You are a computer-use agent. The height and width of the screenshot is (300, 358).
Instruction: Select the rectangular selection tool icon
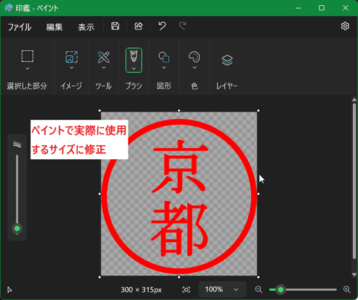pyautogui.click(x=27, y=56)
